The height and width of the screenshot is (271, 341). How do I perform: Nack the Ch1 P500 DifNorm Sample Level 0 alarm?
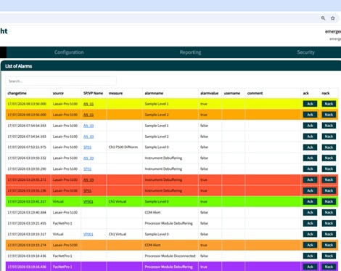[x=329, y=147]
